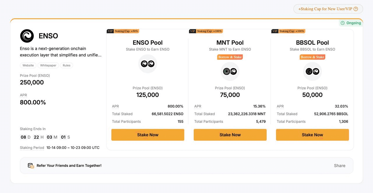Open the question mark help icon near Staking Cap

pyautogui.click(x=356, y=9)
